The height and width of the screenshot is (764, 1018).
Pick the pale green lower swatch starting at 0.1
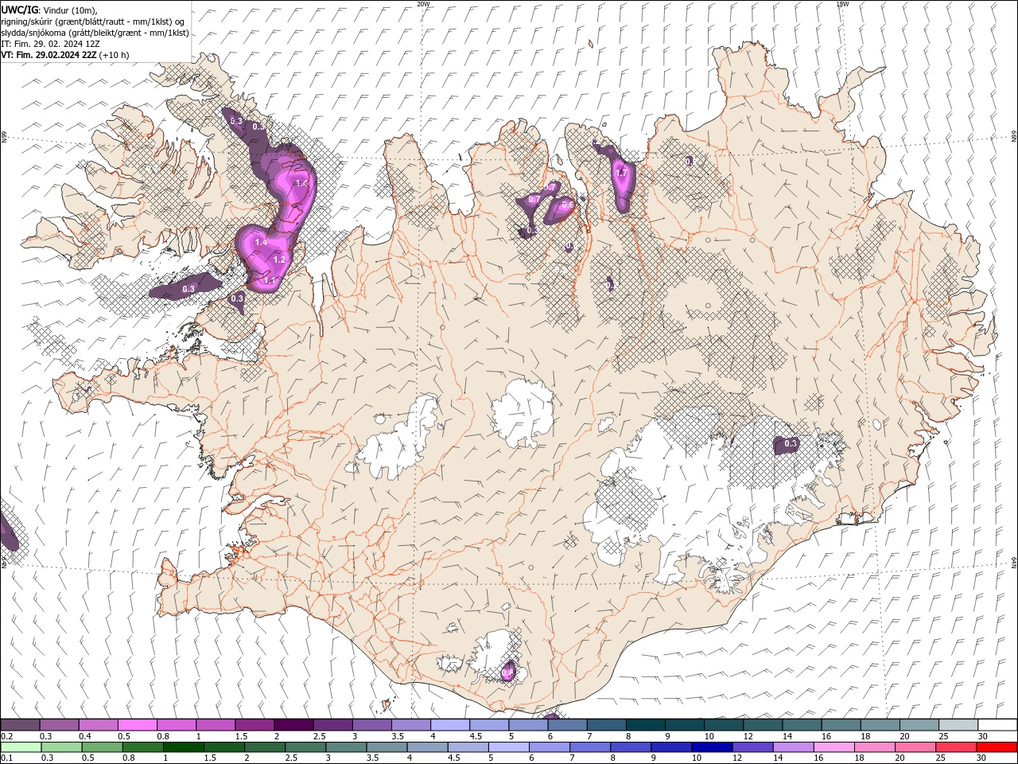21,747
